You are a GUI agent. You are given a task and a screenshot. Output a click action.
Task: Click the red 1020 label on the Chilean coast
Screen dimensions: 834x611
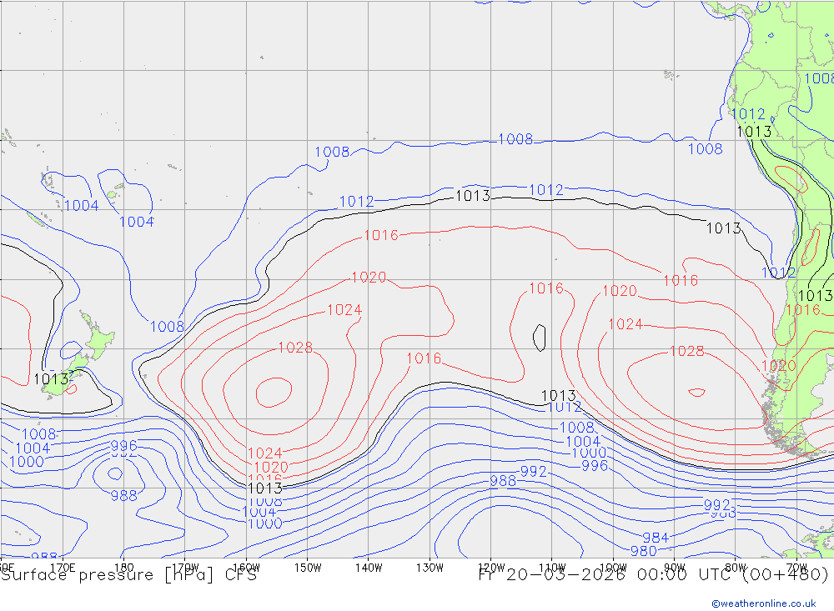pos(779,366)
